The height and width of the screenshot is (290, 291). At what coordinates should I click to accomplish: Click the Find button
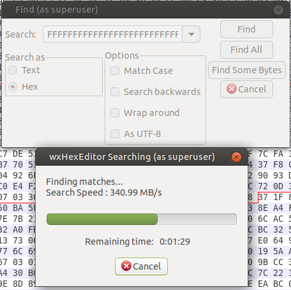(x=246, y=29)
